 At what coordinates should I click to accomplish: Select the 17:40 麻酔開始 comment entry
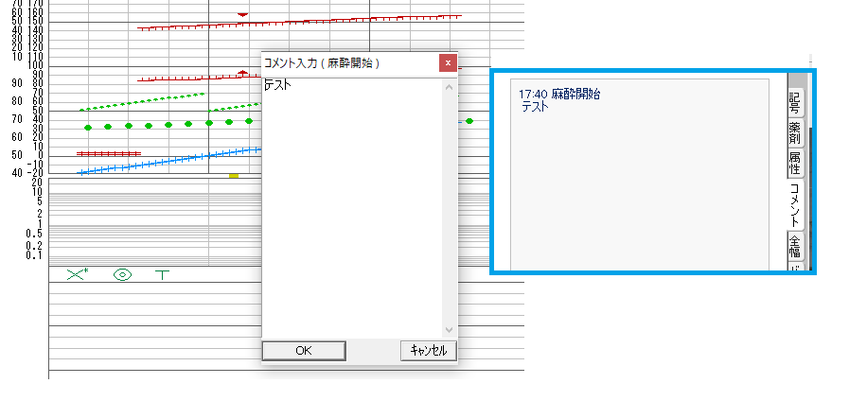click(560, 95)
